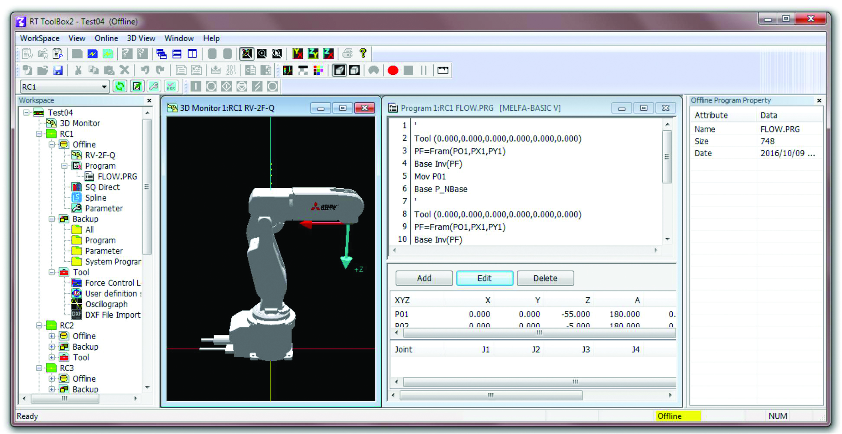Toggle solid model display mode

(x=339, y=70)
